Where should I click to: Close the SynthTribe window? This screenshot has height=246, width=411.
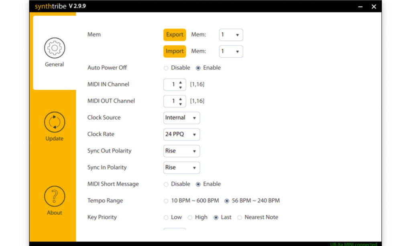pyautogui.click(x=374, y=6)
